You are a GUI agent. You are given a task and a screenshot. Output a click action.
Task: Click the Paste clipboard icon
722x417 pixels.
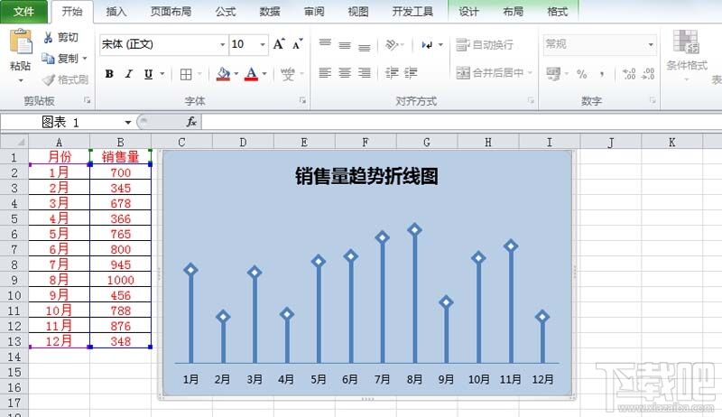pyautogui.click(x=21, y=42)
